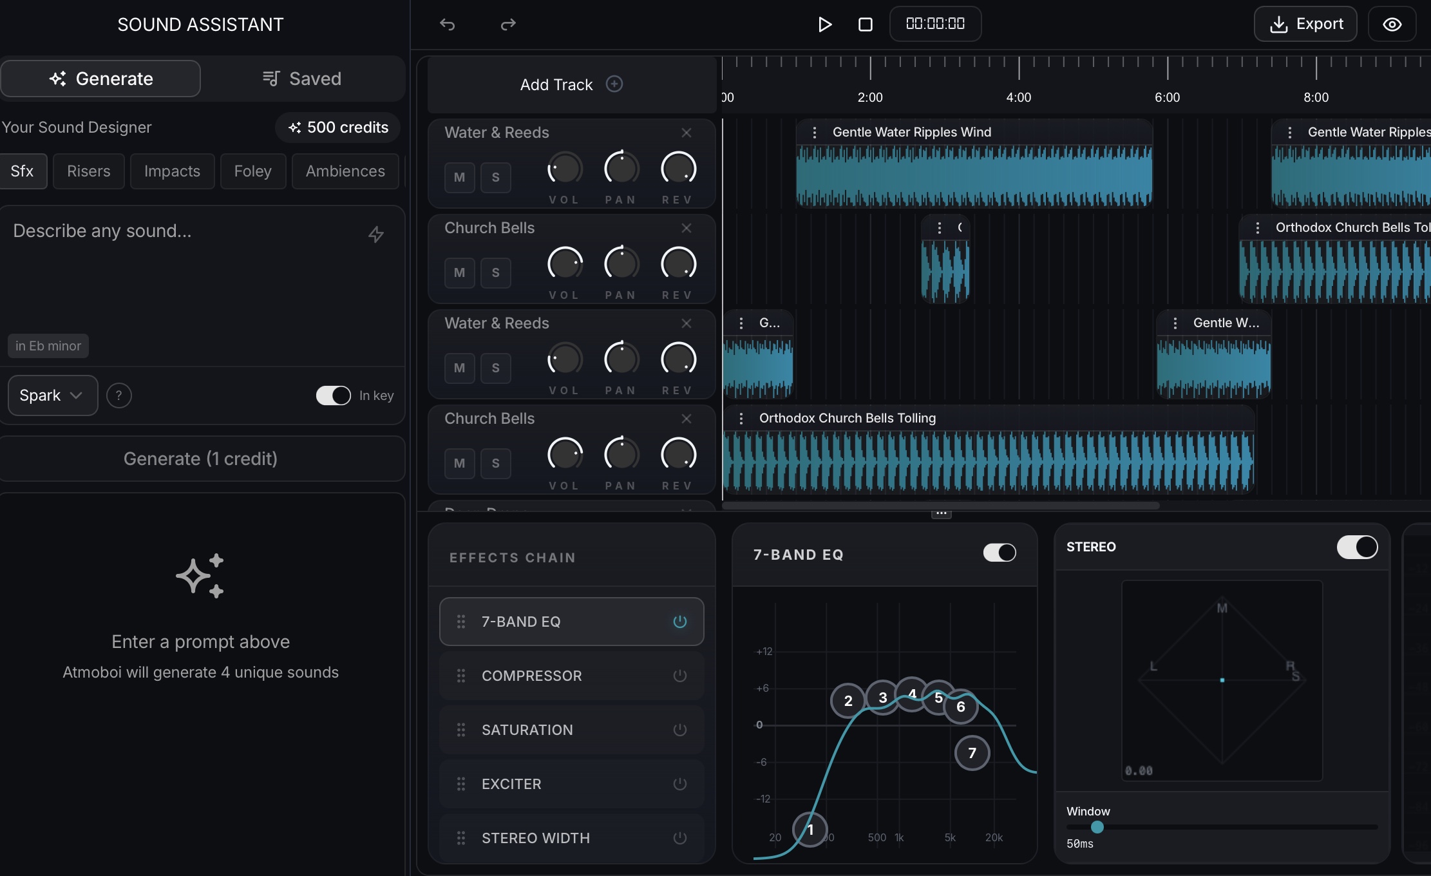Screen dimensions: 1431x876
Task: Toggle 7-BAND EQ power in effects chain
Action: click(680, 622)
